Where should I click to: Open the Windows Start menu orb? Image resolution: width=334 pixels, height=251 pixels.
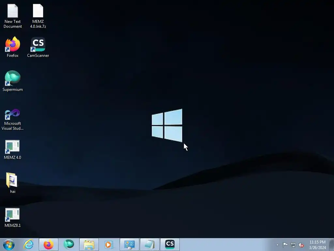pos(9,244)
